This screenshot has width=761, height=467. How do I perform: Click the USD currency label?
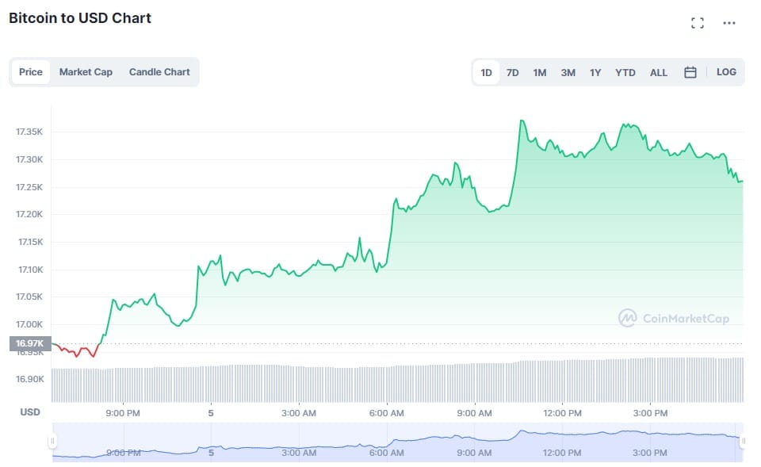(x=30, y=412)
